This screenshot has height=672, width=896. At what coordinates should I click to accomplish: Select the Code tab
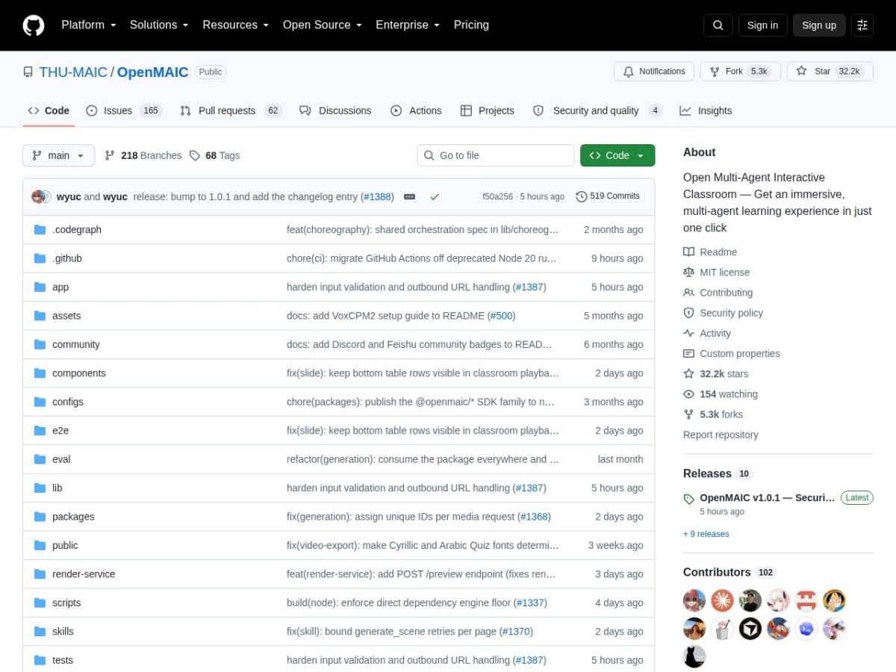[x=49, y=111]
